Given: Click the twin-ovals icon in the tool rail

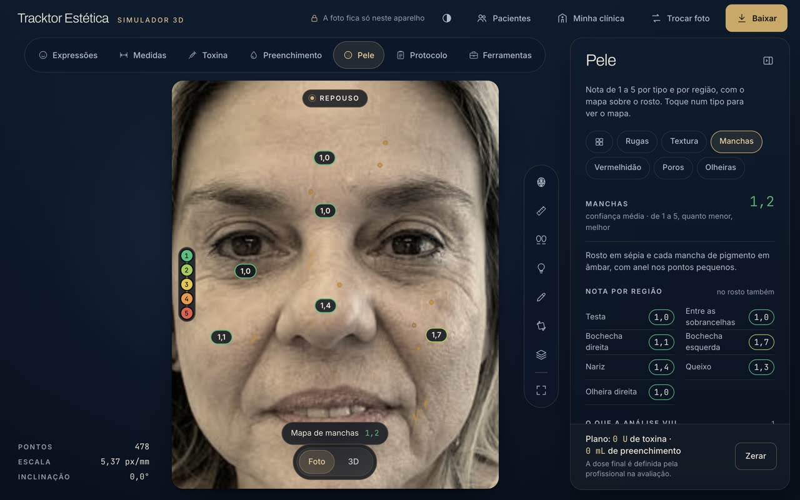Looking at the screenshot, I should pyautogui.click(x=541, y=239).
